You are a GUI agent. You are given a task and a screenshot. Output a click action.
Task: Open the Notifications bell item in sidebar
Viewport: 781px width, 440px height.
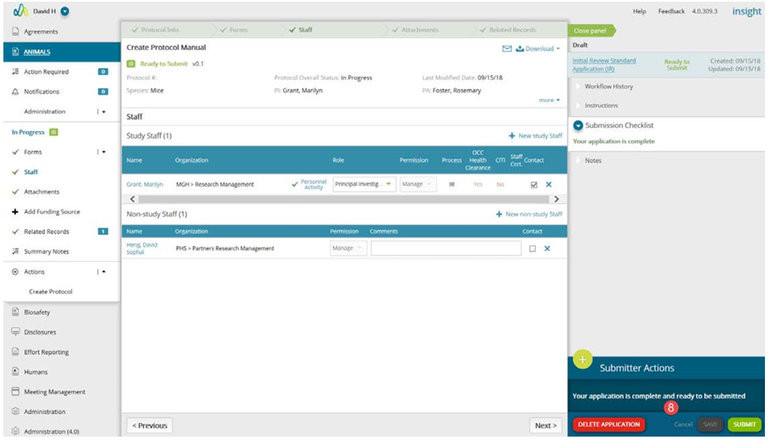15,91
